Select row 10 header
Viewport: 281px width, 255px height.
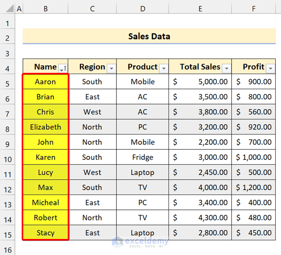pos(8,159)
